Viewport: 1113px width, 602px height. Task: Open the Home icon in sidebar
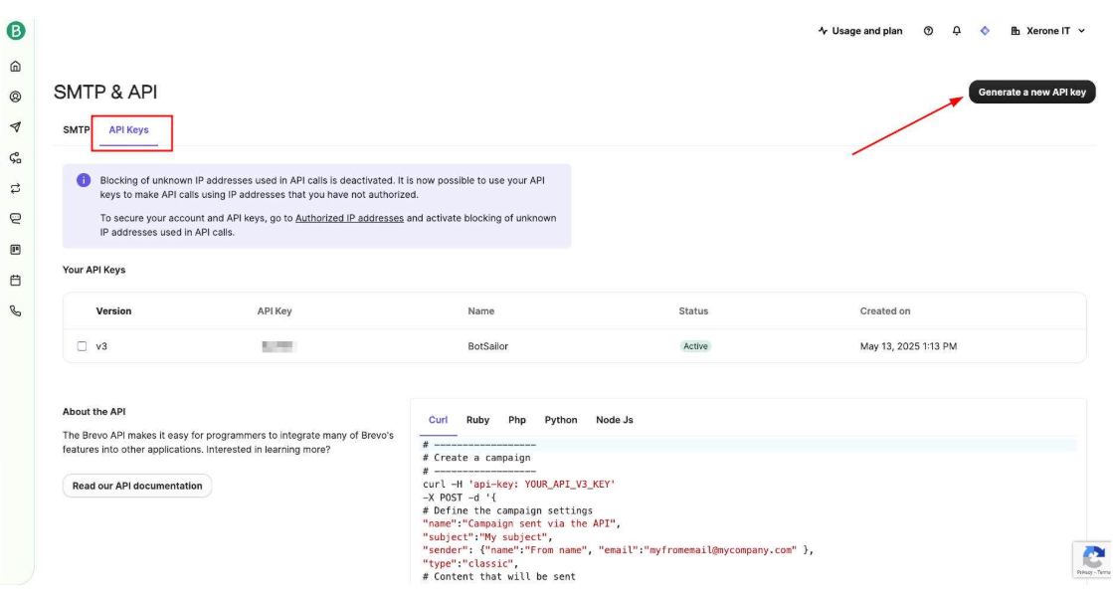16,66
